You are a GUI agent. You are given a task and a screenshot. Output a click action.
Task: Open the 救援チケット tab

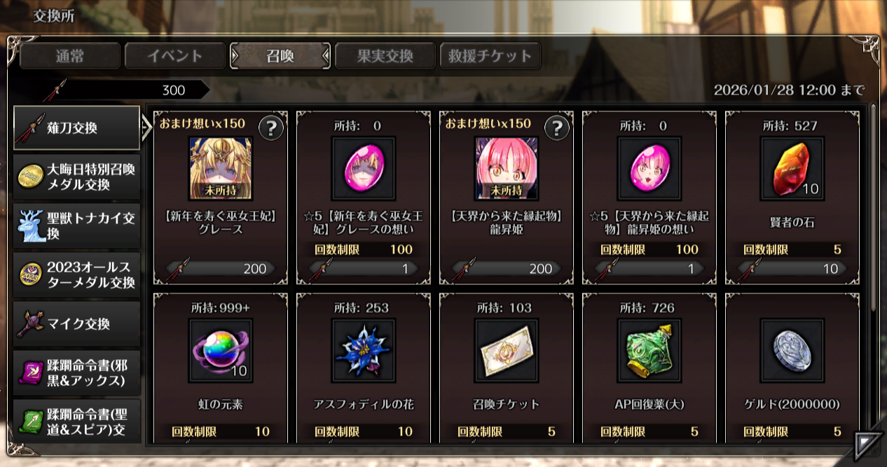pyautogui.click(x=490, y=56)
